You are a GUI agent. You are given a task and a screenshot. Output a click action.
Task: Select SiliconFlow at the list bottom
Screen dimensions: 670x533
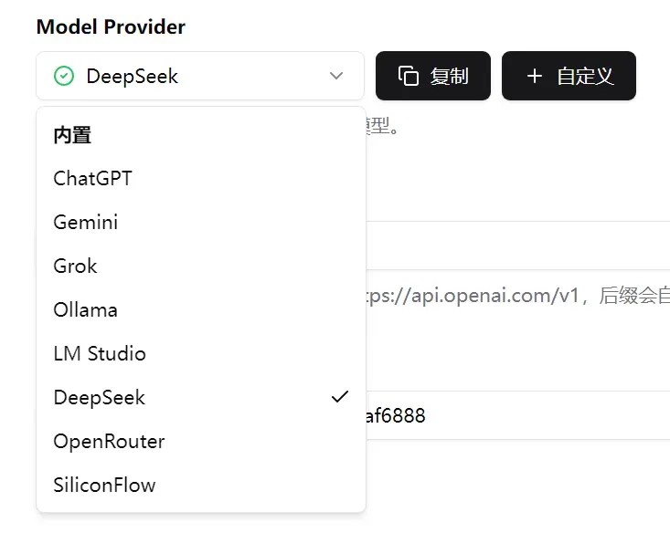tap(201, 486)
